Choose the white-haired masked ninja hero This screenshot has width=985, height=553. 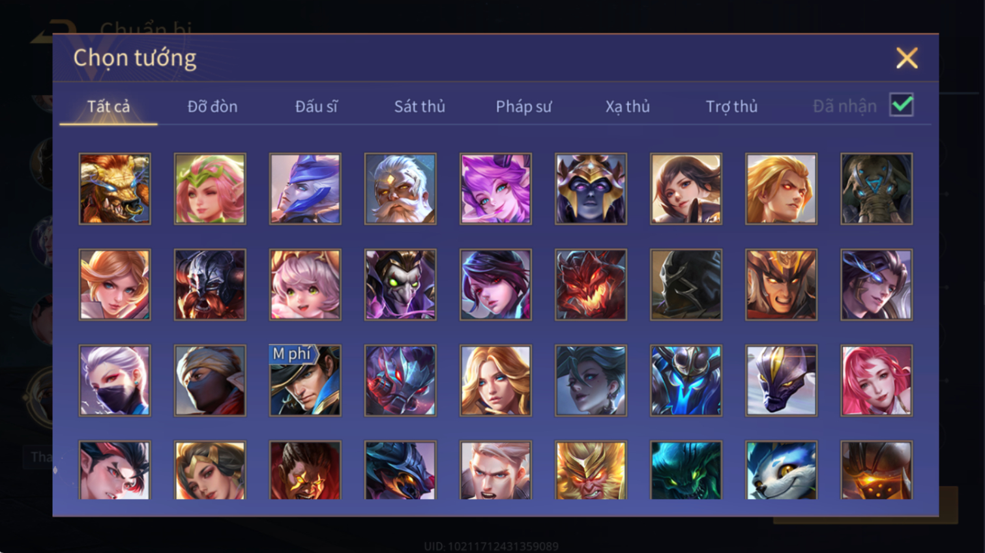(x=115, y=380)
